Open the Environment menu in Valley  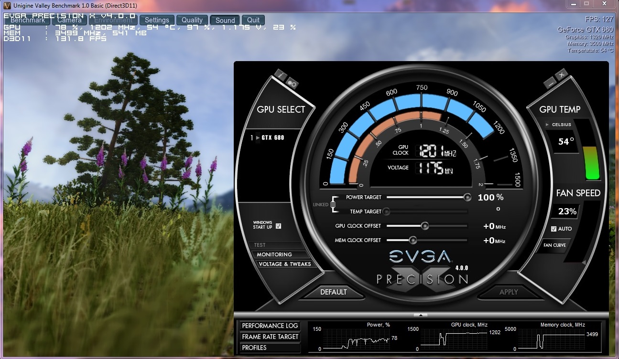(x=113, y=20)
